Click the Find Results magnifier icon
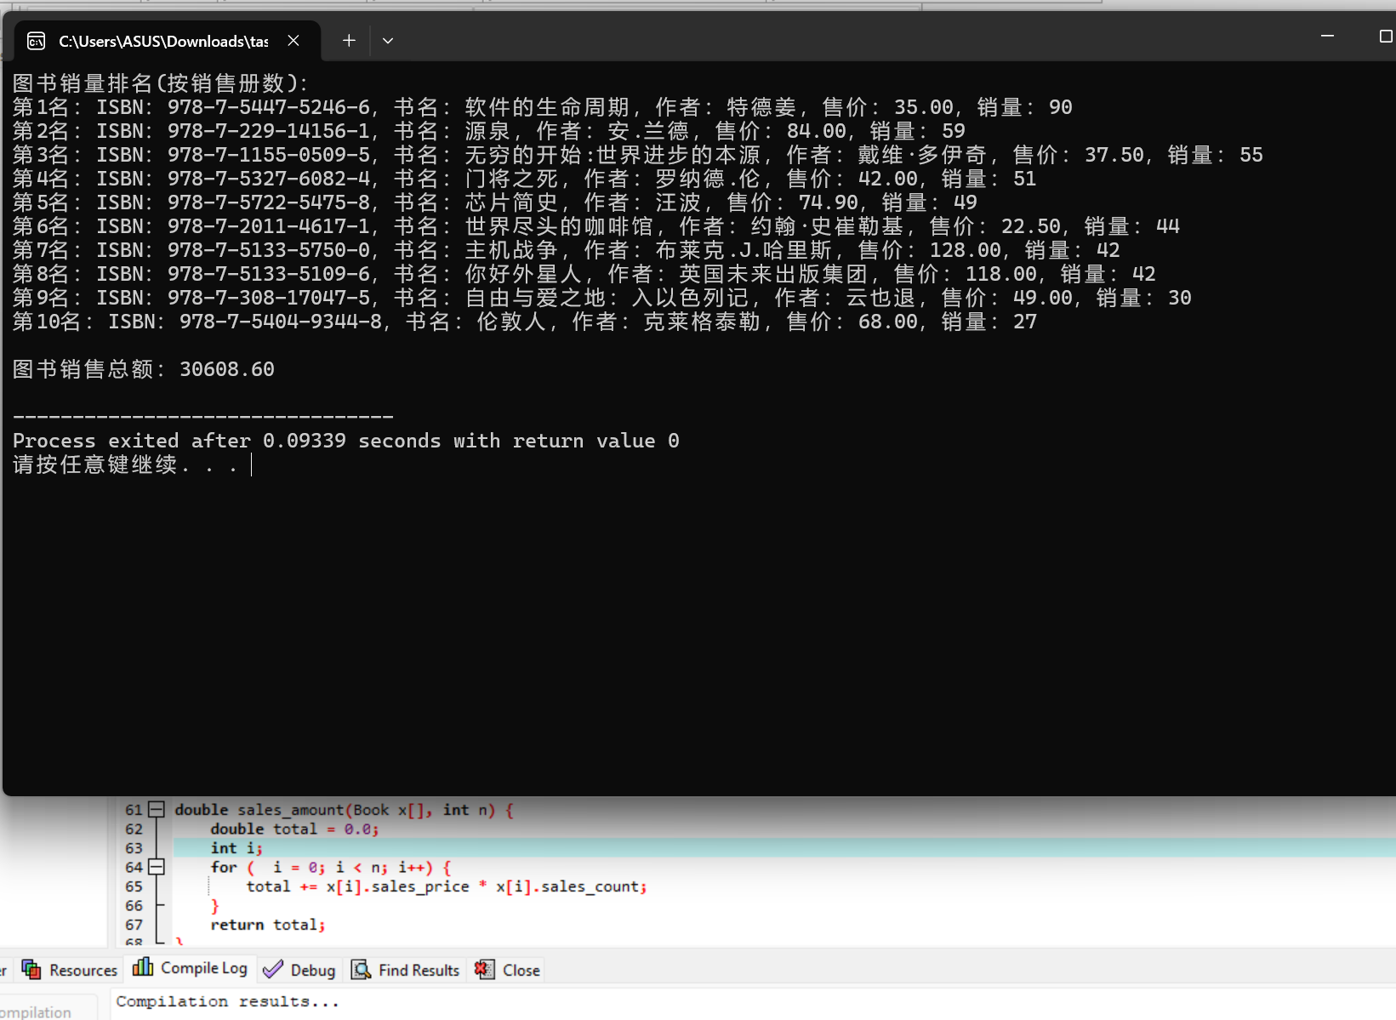 (362, 970)
